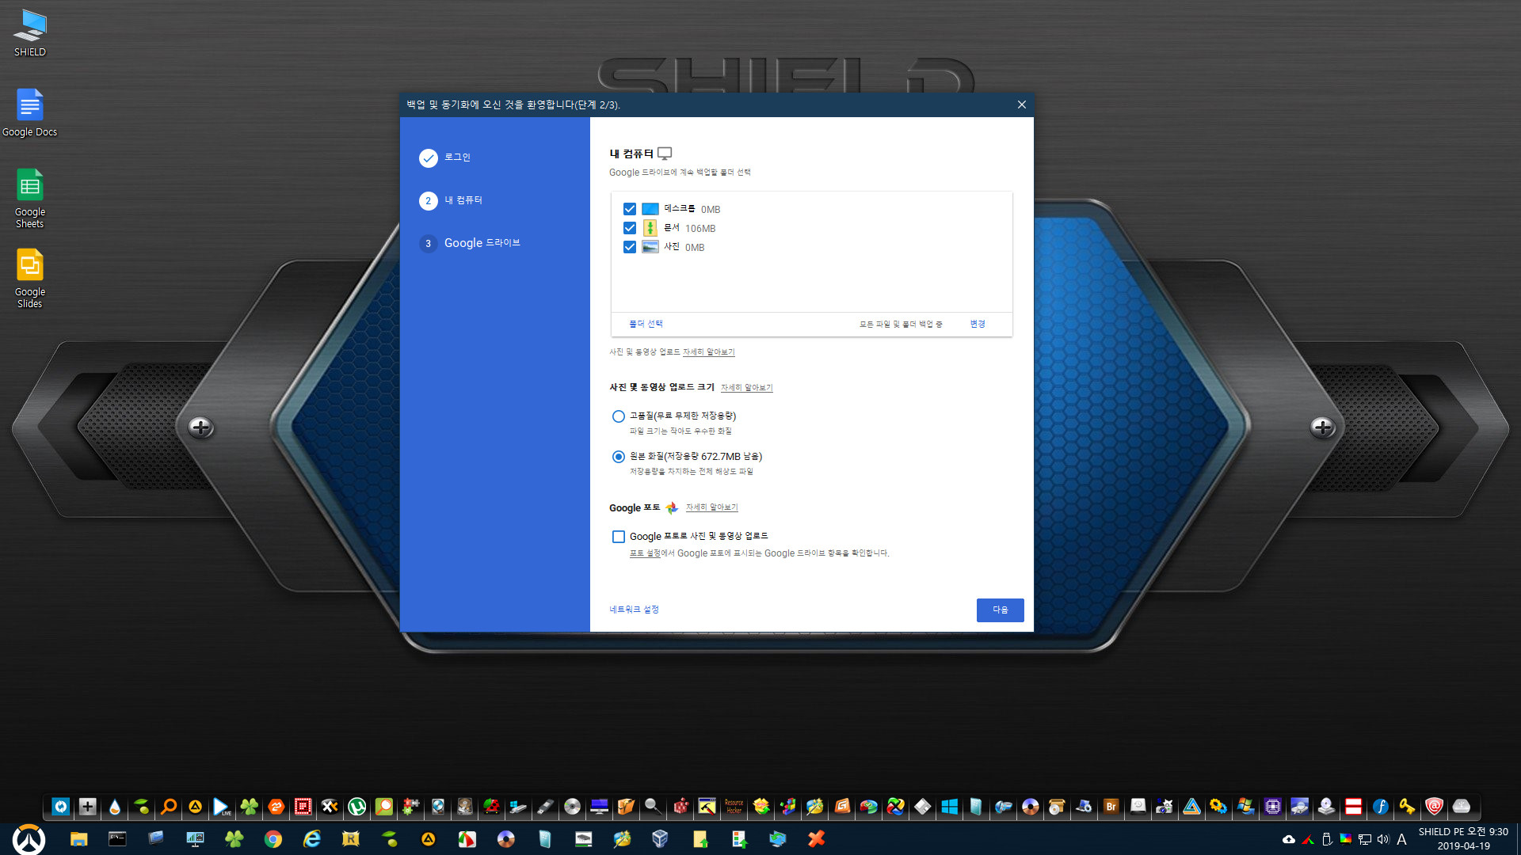Open 자세히 알아보기 link next to Google 포토
Image resolution: width=1521 pixels, height=855 pixels.
(711, 507)
